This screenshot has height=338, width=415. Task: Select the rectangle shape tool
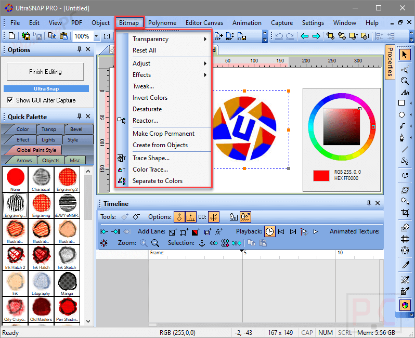[x=402, y=103]
